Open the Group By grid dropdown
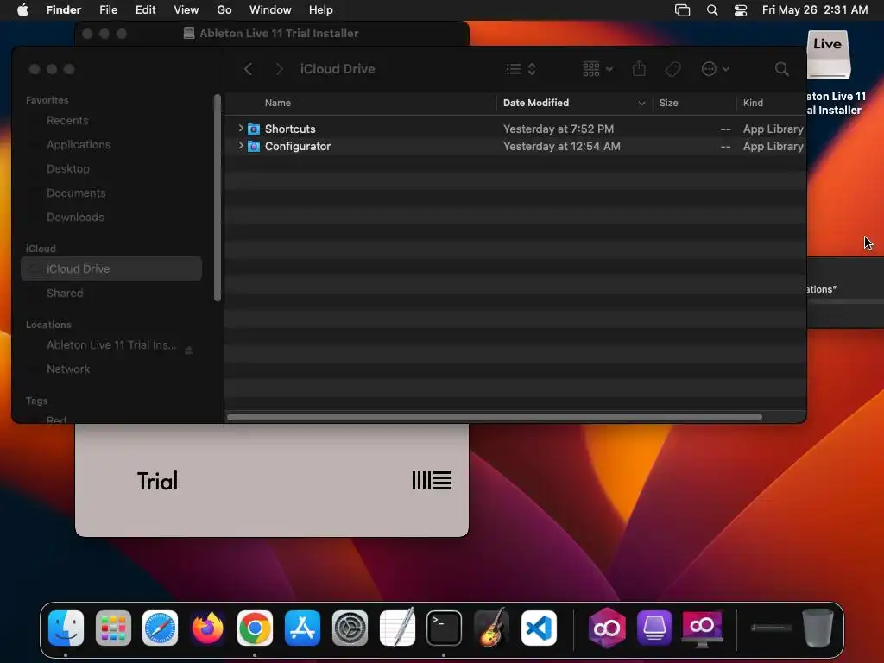Screen dimensions: 884x663 point(597,69)
